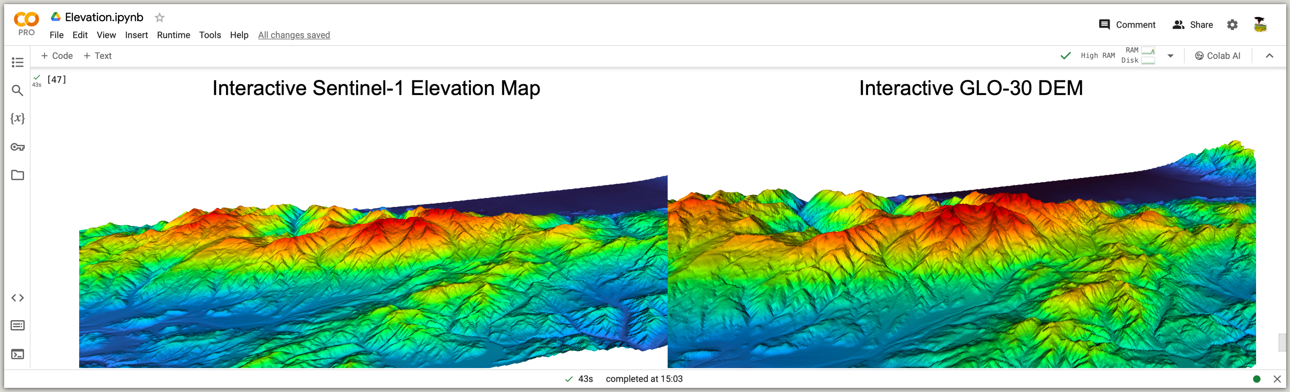This screenshot has width=1290, height=392.
Task: Open the RAM and Disk resources indicator
Action: coord(1139,55)
